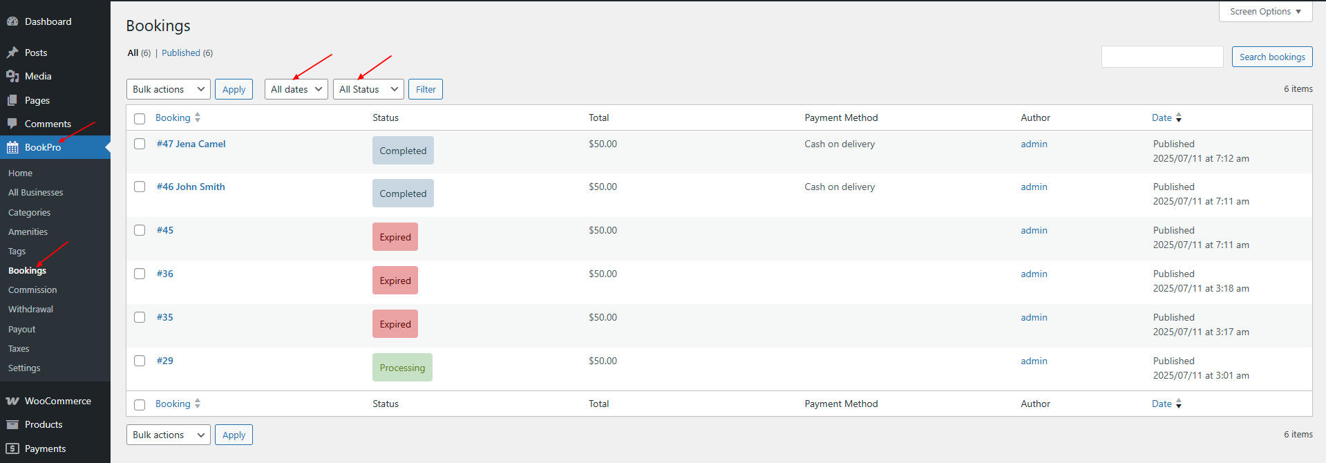Click the WooCommerce logo icon
Viewport: 1326px width, 463px height.
click(12, 401)
